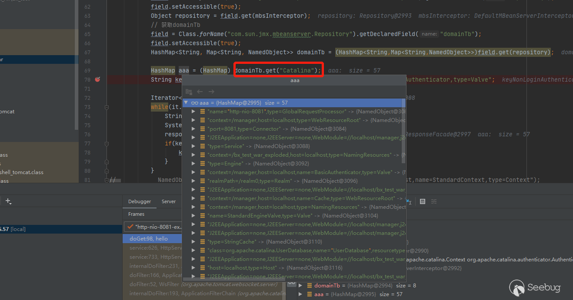Click the forward arrow in the aaa popup
The height and width of the screenshot is (300, 573).
211,92
